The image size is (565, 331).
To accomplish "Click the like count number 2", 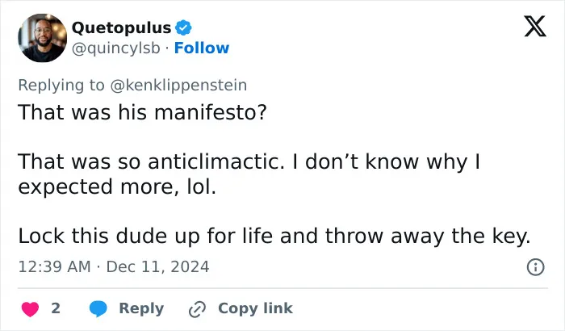I will (56, 308).
